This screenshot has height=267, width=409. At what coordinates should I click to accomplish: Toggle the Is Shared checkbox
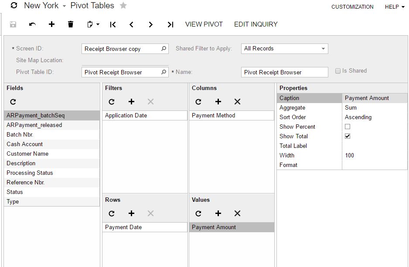pos(338,71)
